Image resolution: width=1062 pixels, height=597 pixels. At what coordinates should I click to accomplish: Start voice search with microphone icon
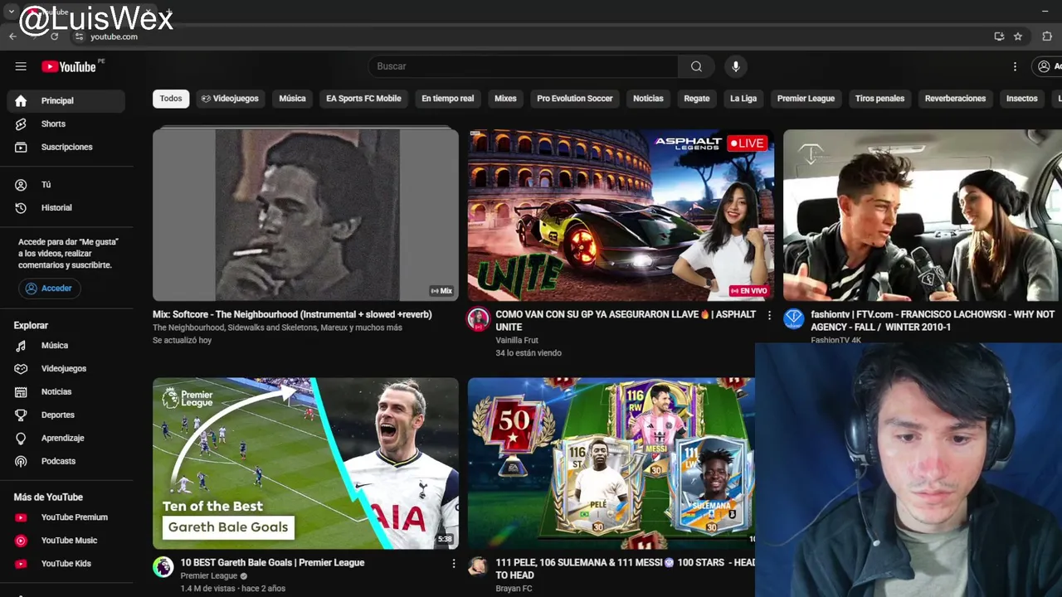tap(735, 66)
